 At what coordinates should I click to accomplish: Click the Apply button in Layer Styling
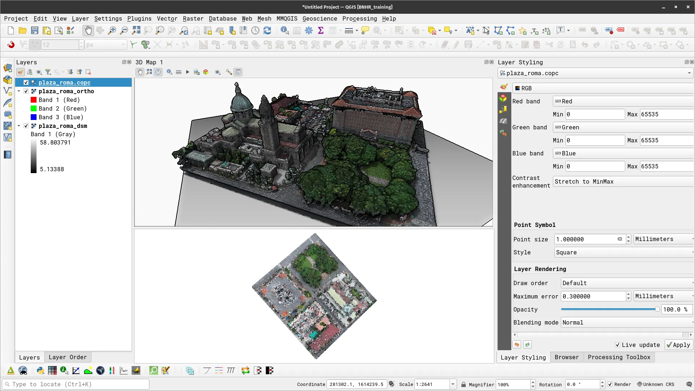pos(678,345)
